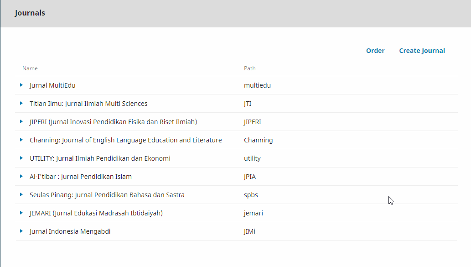The height and width of the screenshot is (267, 471).
Task: Click the Path column header
Action: [x=249, y=68]
